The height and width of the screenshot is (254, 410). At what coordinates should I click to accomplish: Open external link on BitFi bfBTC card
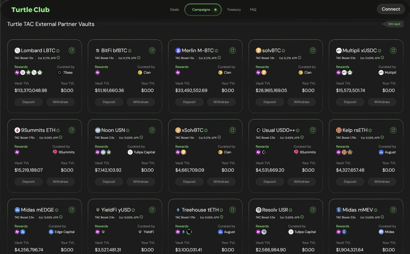pos(152,51)
